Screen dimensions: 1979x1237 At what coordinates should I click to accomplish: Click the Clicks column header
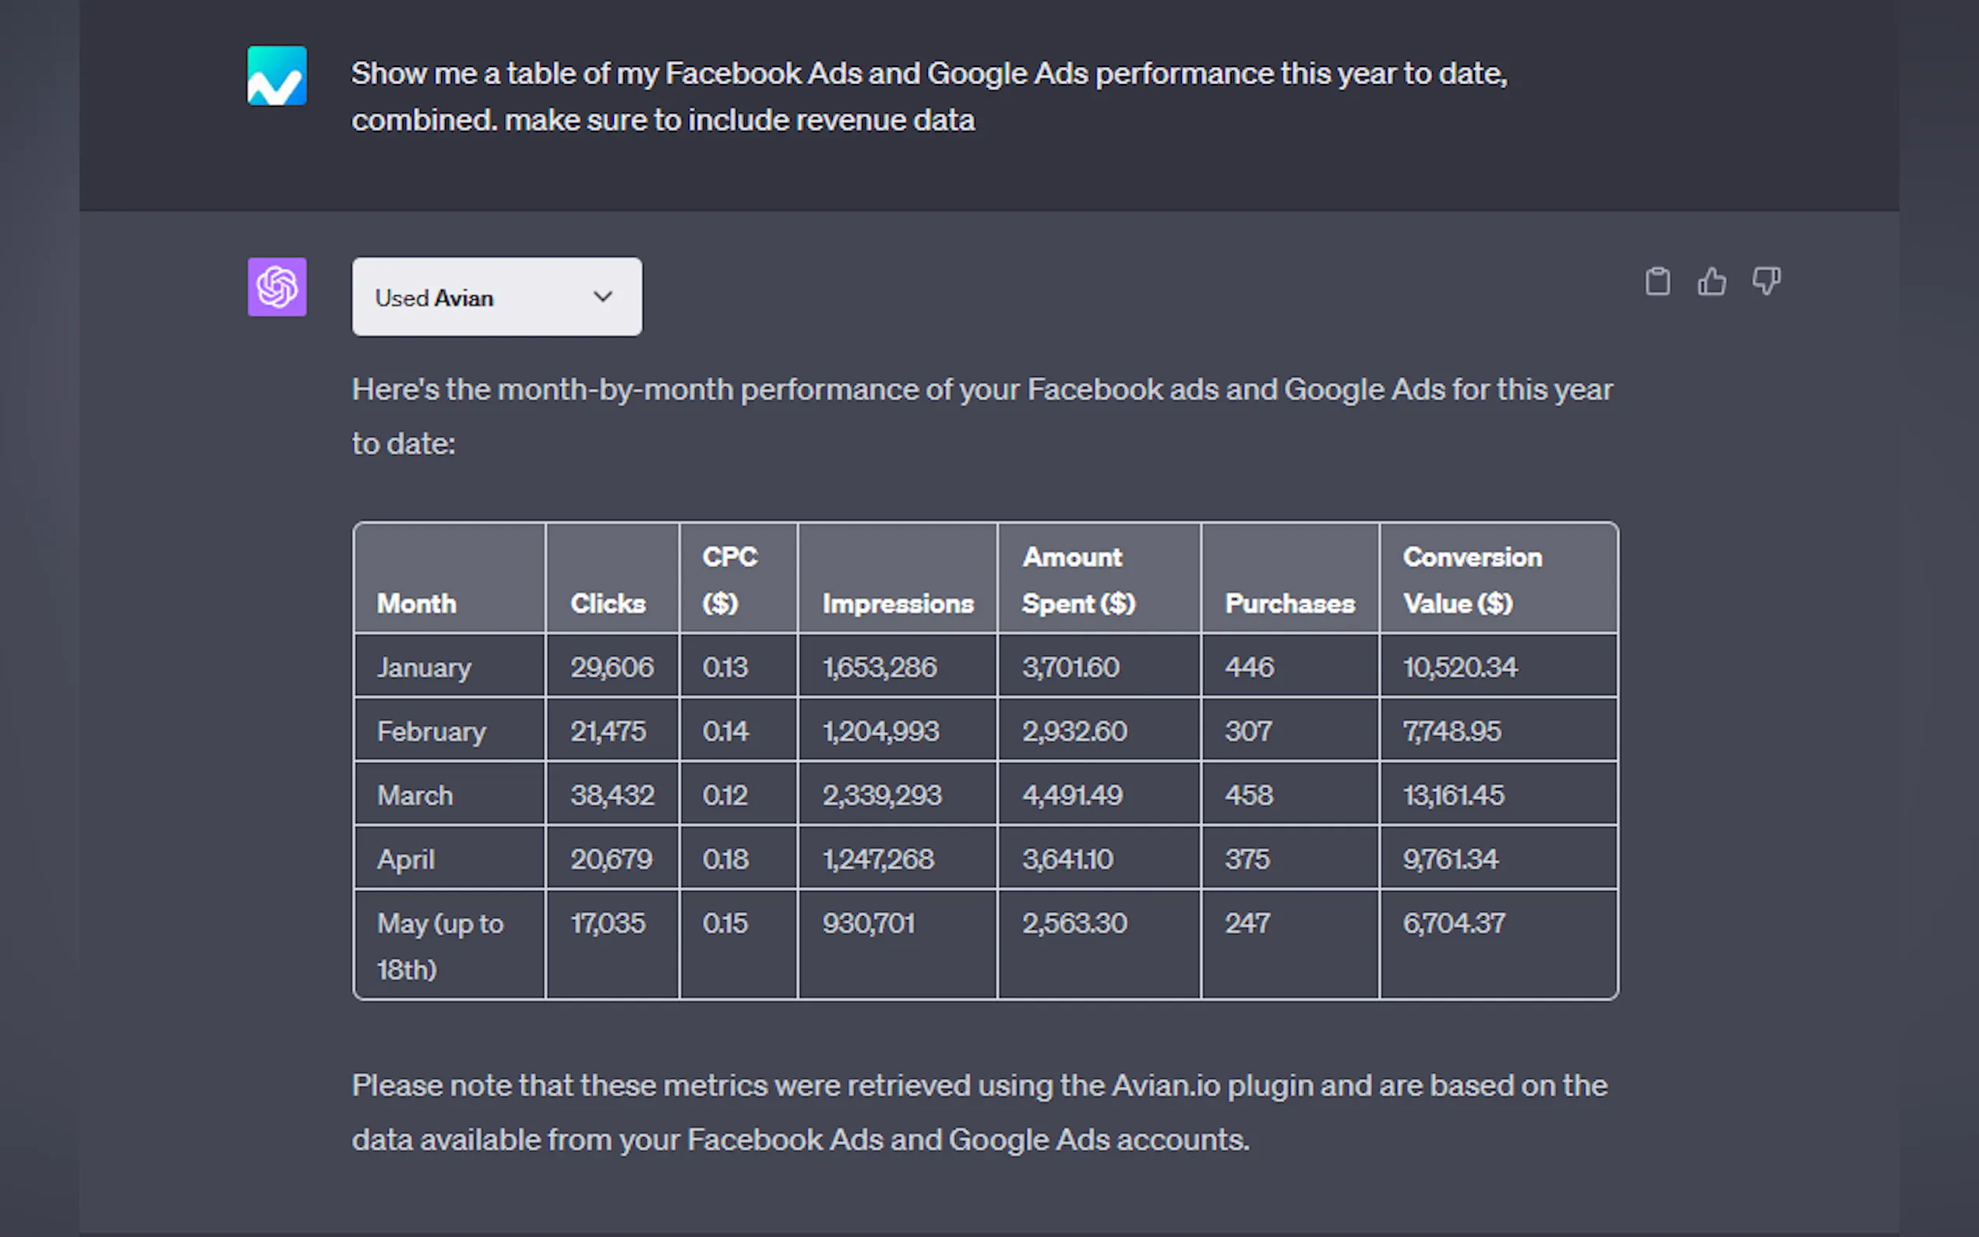click(x=608, y=604)
